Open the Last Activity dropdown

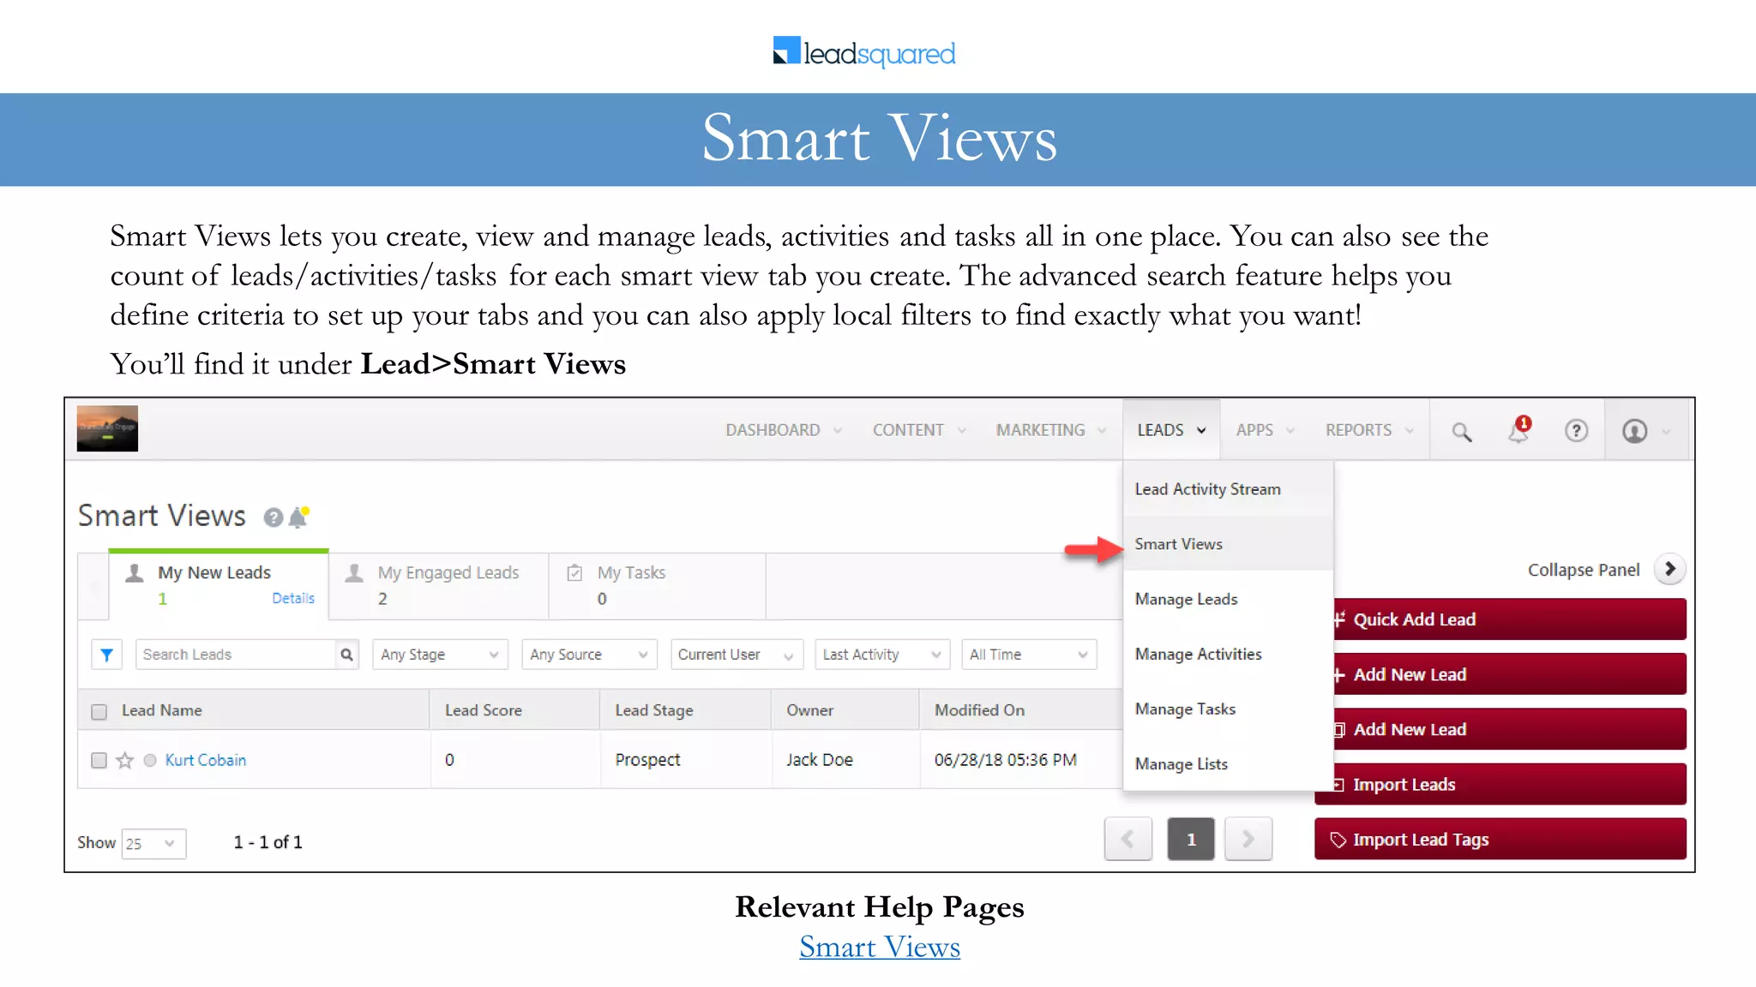tap(882, 655)
